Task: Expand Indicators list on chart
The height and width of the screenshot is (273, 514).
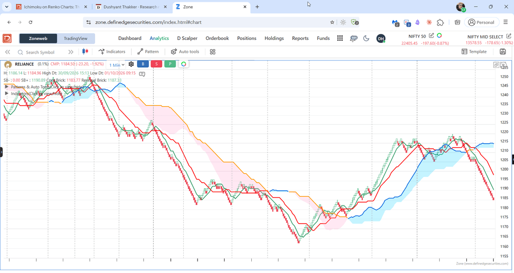Action: pyautogui.click(x=33, y=93)
